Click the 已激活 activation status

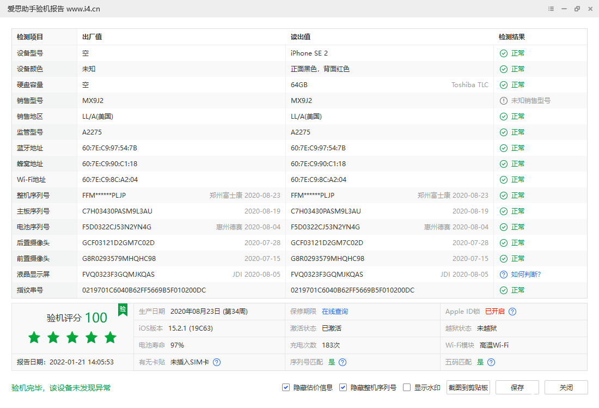pyautogui.click(x=332, y=328)
